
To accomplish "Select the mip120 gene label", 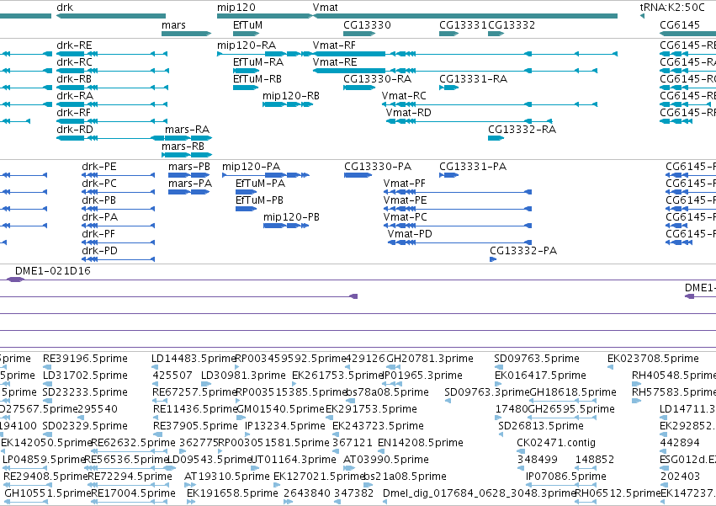I will pos(236,8).
